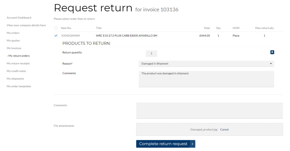Toggle the select-all order lines checkbox
The width and height of the screenshot is (290, 151).
click(56, 28)
